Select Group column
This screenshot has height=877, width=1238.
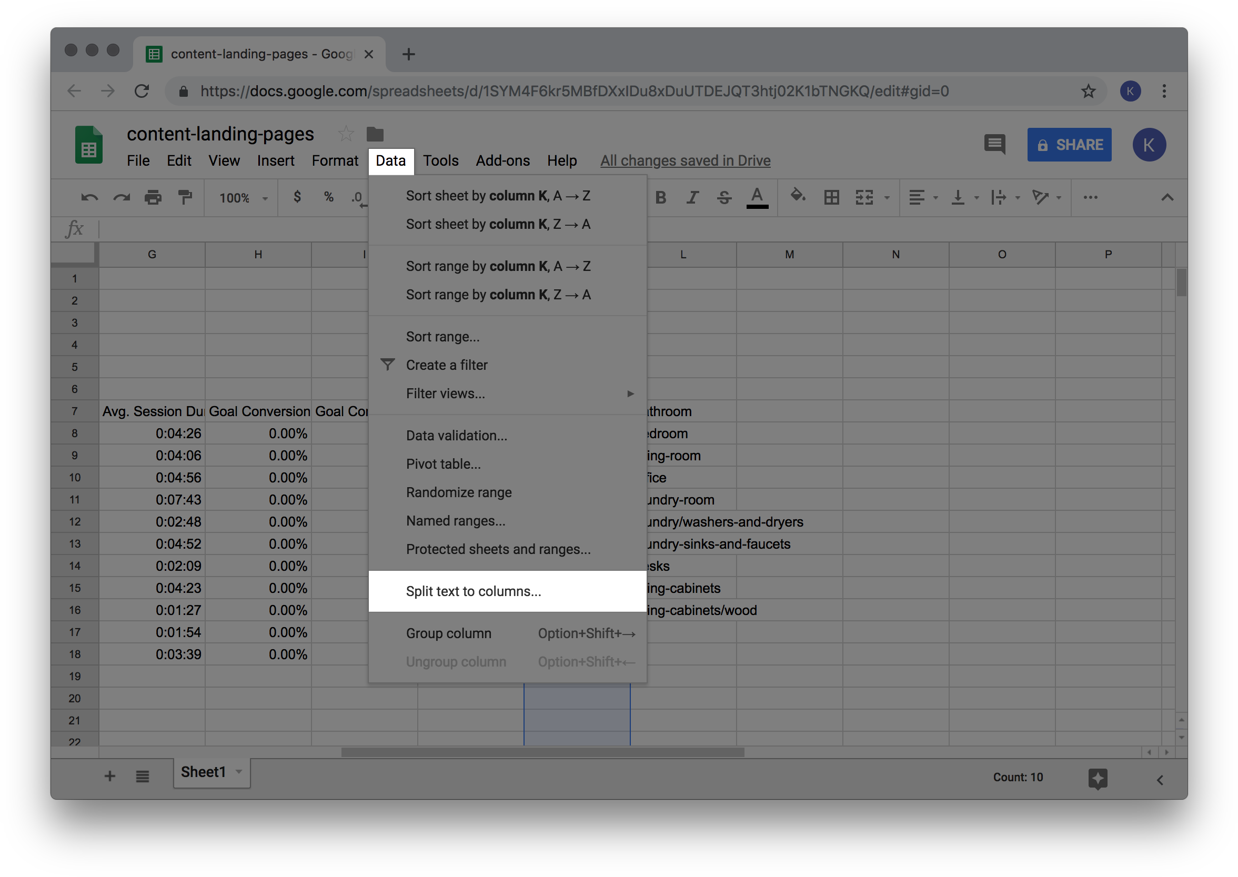pos(508,633)
